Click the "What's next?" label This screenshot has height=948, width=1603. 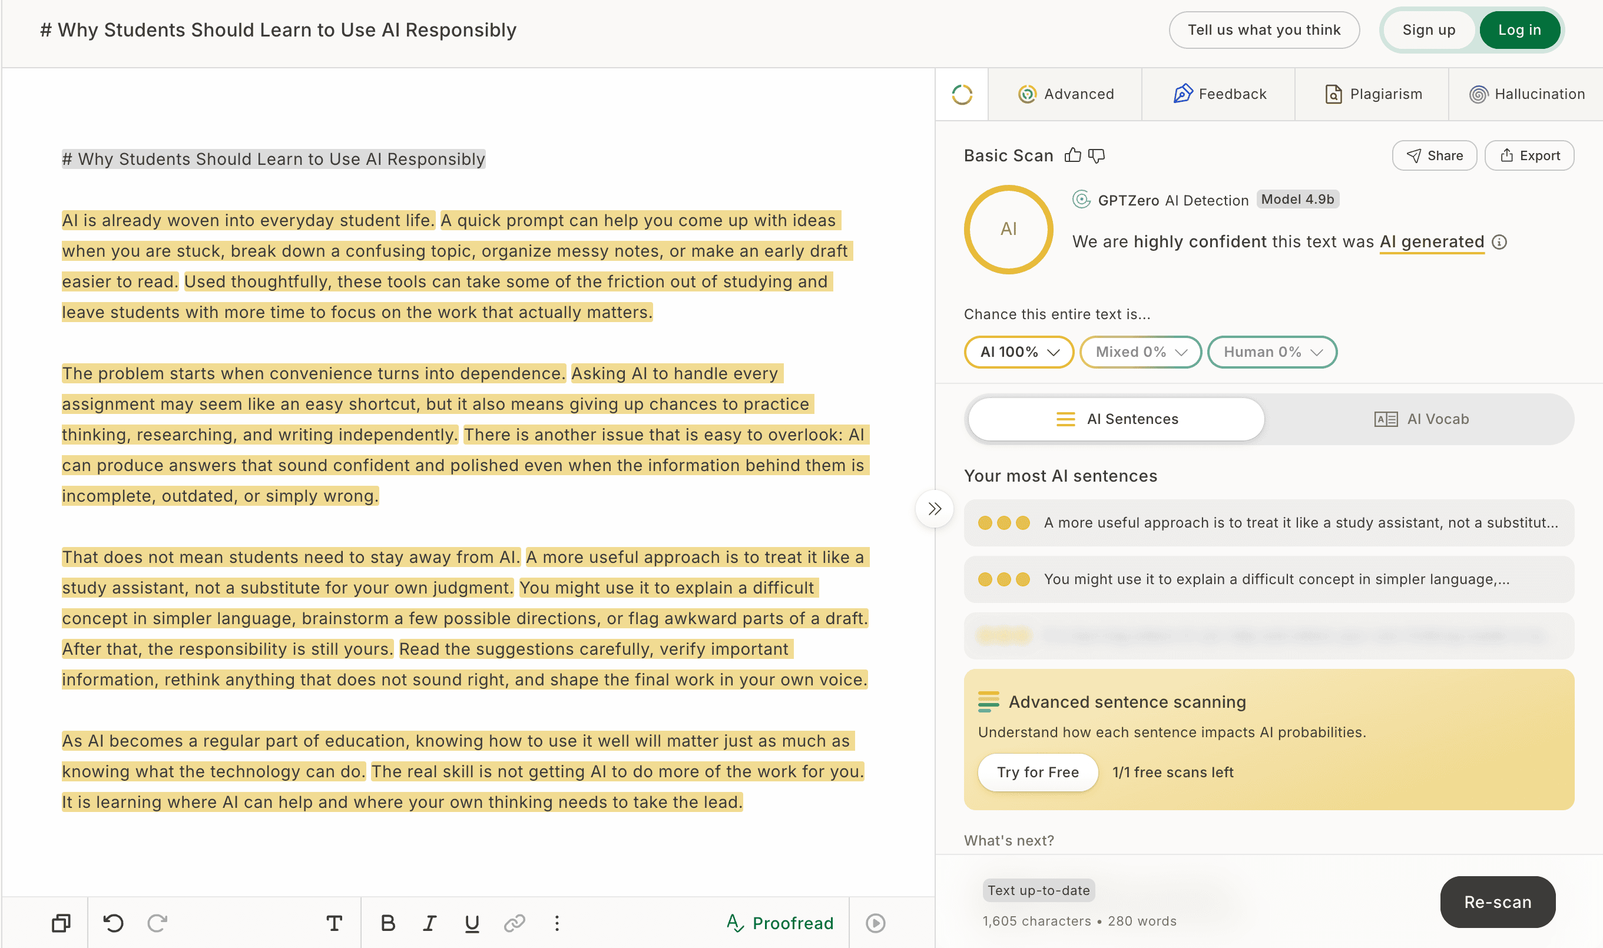pos(1009,840)
